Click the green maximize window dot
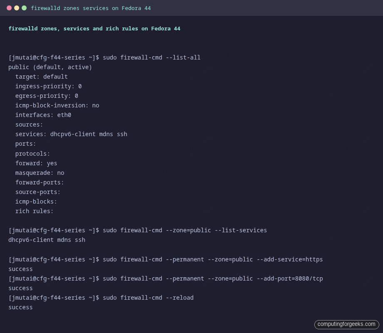This screenshot has height=333, width=383. pyautogui.click(x=24, y=8)
